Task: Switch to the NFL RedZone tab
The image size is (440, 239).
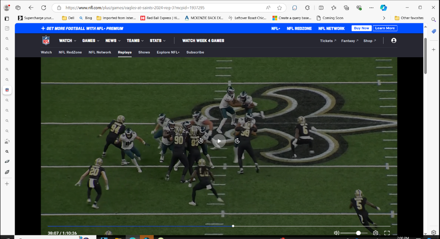Action: (x=70, y=52)
